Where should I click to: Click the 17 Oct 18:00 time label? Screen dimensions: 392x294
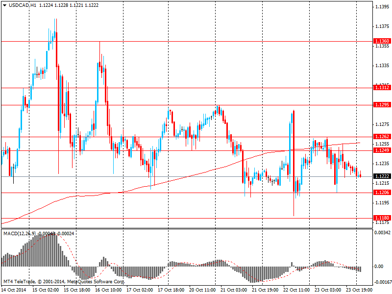[x=171, y=290]
